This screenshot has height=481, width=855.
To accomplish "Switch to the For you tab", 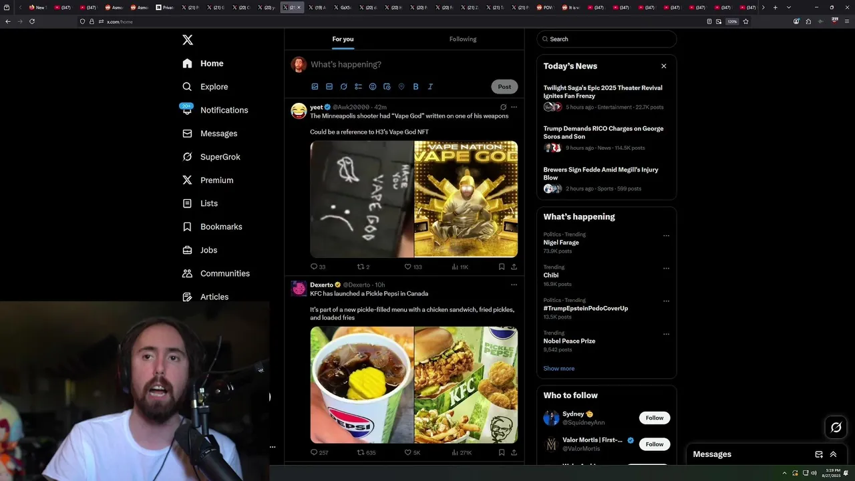I will [343, 39].
